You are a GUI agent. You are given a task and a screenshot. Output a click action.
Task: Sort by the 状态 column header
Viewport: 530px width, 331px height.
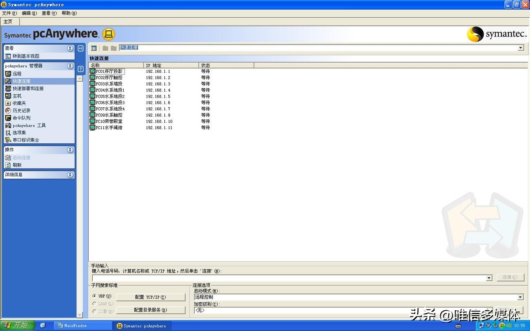227,65
